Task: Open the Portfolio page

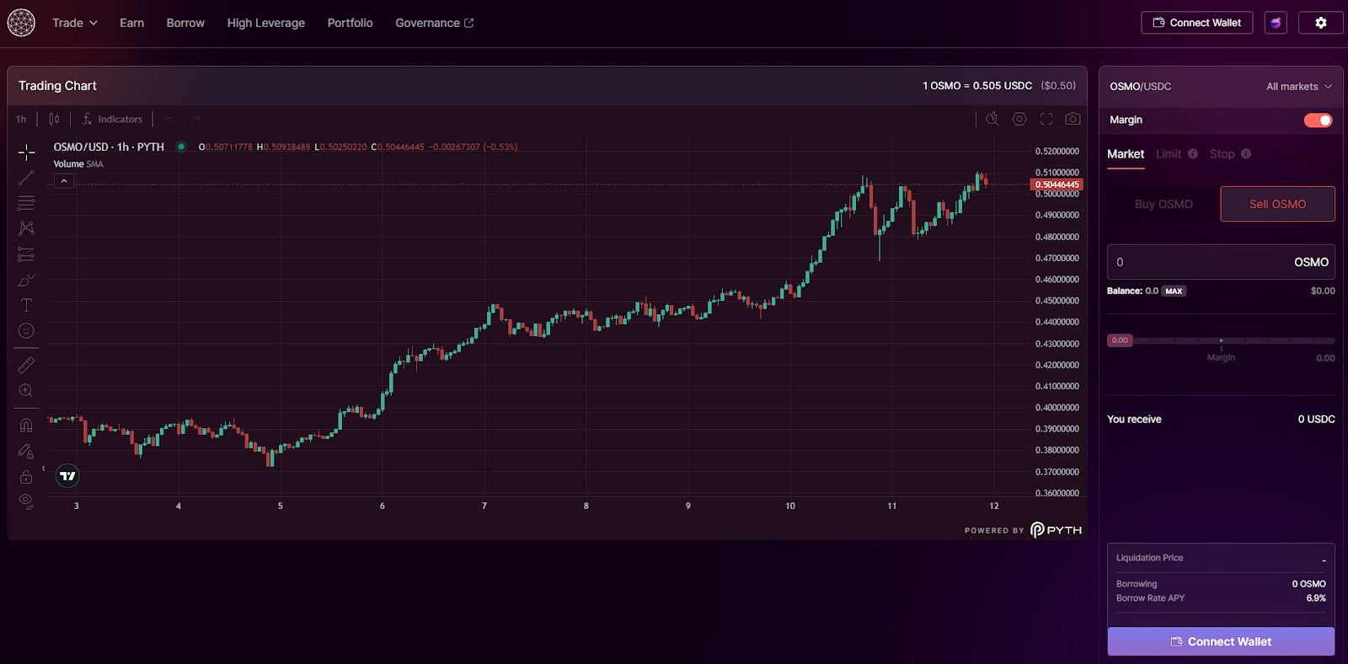Action: click(x=350, y=23)
